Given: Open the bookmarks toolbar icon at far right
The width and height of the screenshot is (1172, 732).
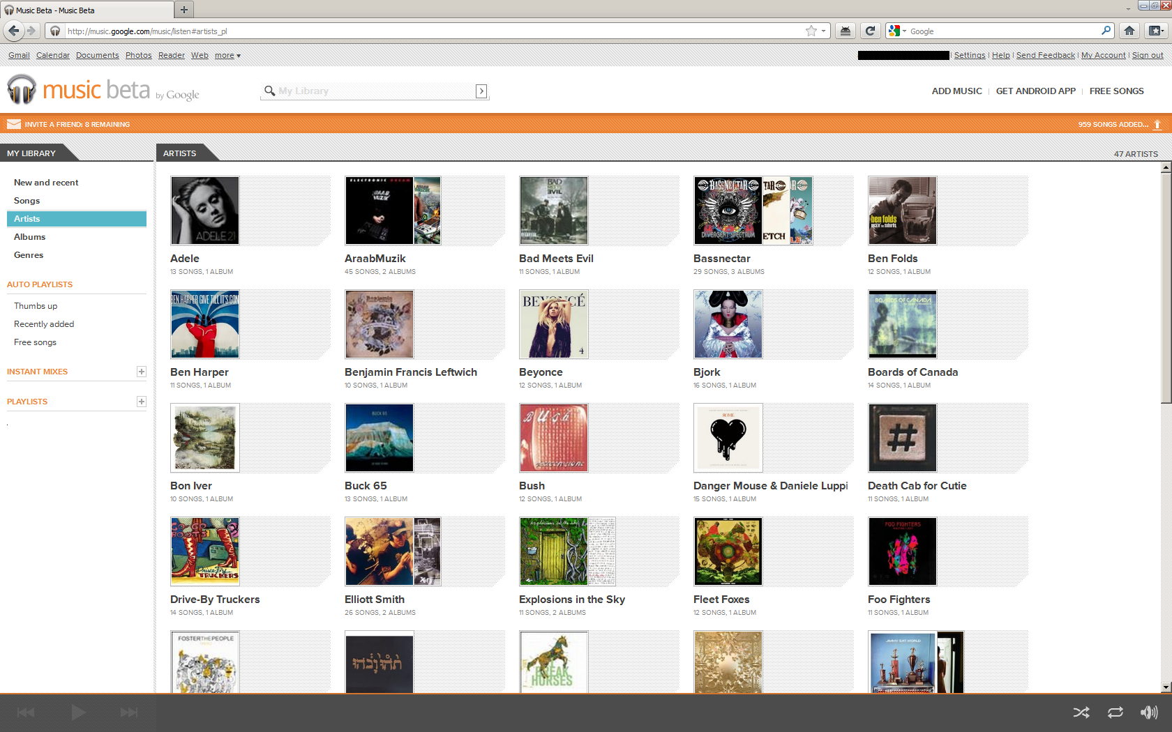Looking at the screenshot, I should click(x=1156, y=31).
